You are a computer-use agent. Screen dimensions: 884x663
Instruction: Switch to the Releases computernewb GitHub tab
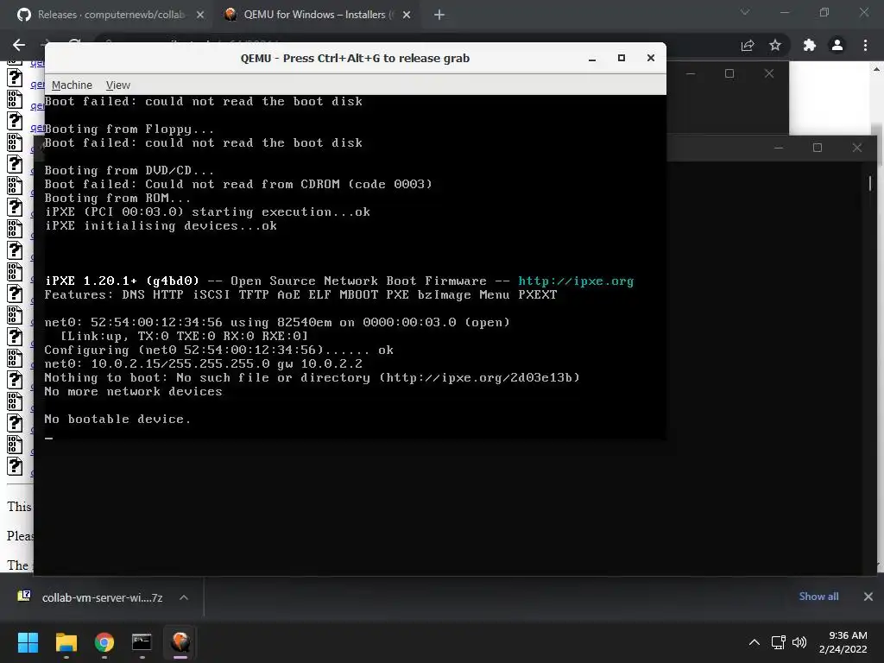click(110, 15)
